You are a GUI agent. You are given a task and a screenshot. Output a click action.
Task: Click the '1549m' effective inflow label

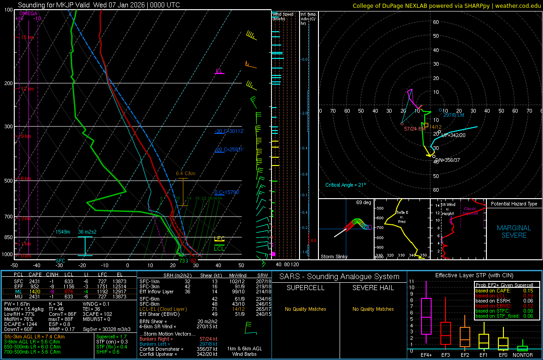click(63, 232)
